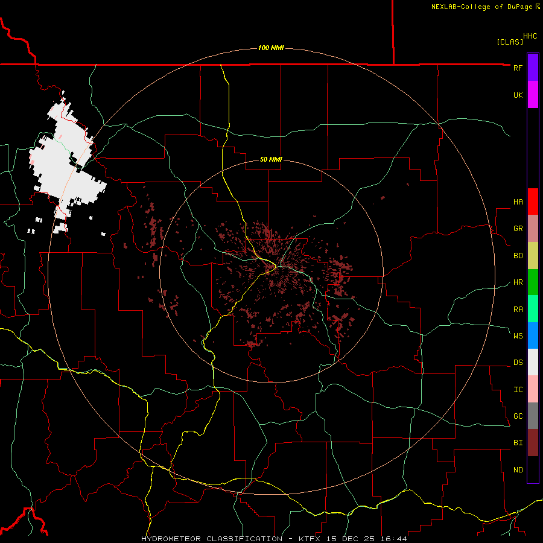Viewport: 543px width, 543px height.
Task: Click the dark red BI legend swatch
Action: pos(533,443)
